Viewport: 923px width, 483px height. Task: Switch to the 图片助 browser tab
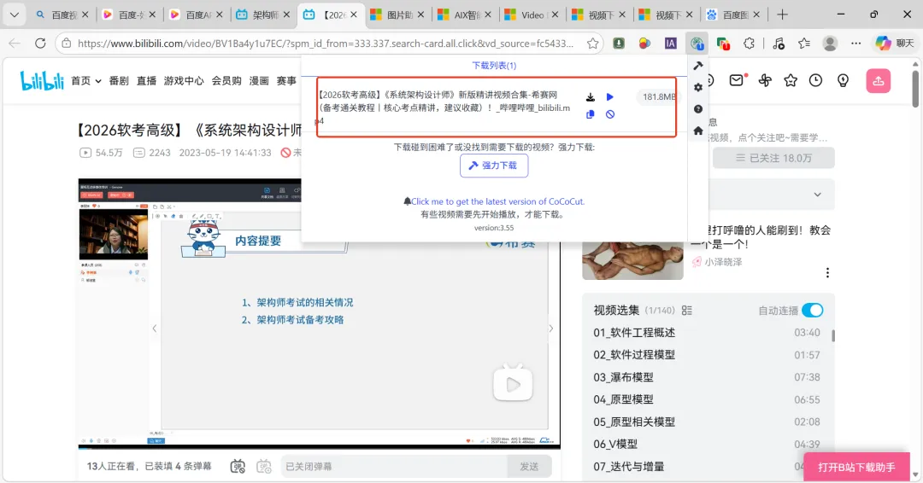[397, 15]
